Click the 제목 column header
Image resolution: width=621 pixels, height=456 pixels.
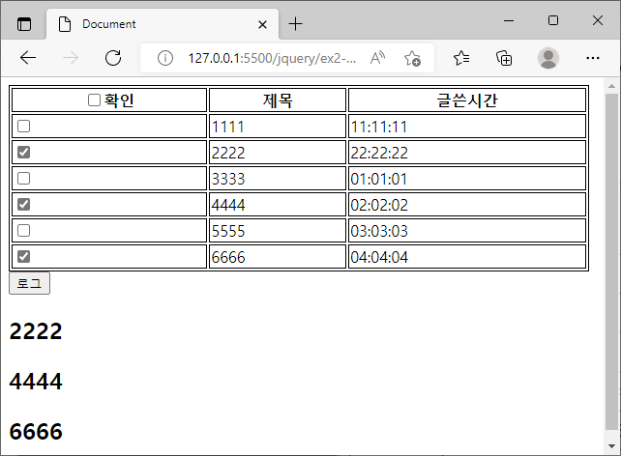pos(278,100)
